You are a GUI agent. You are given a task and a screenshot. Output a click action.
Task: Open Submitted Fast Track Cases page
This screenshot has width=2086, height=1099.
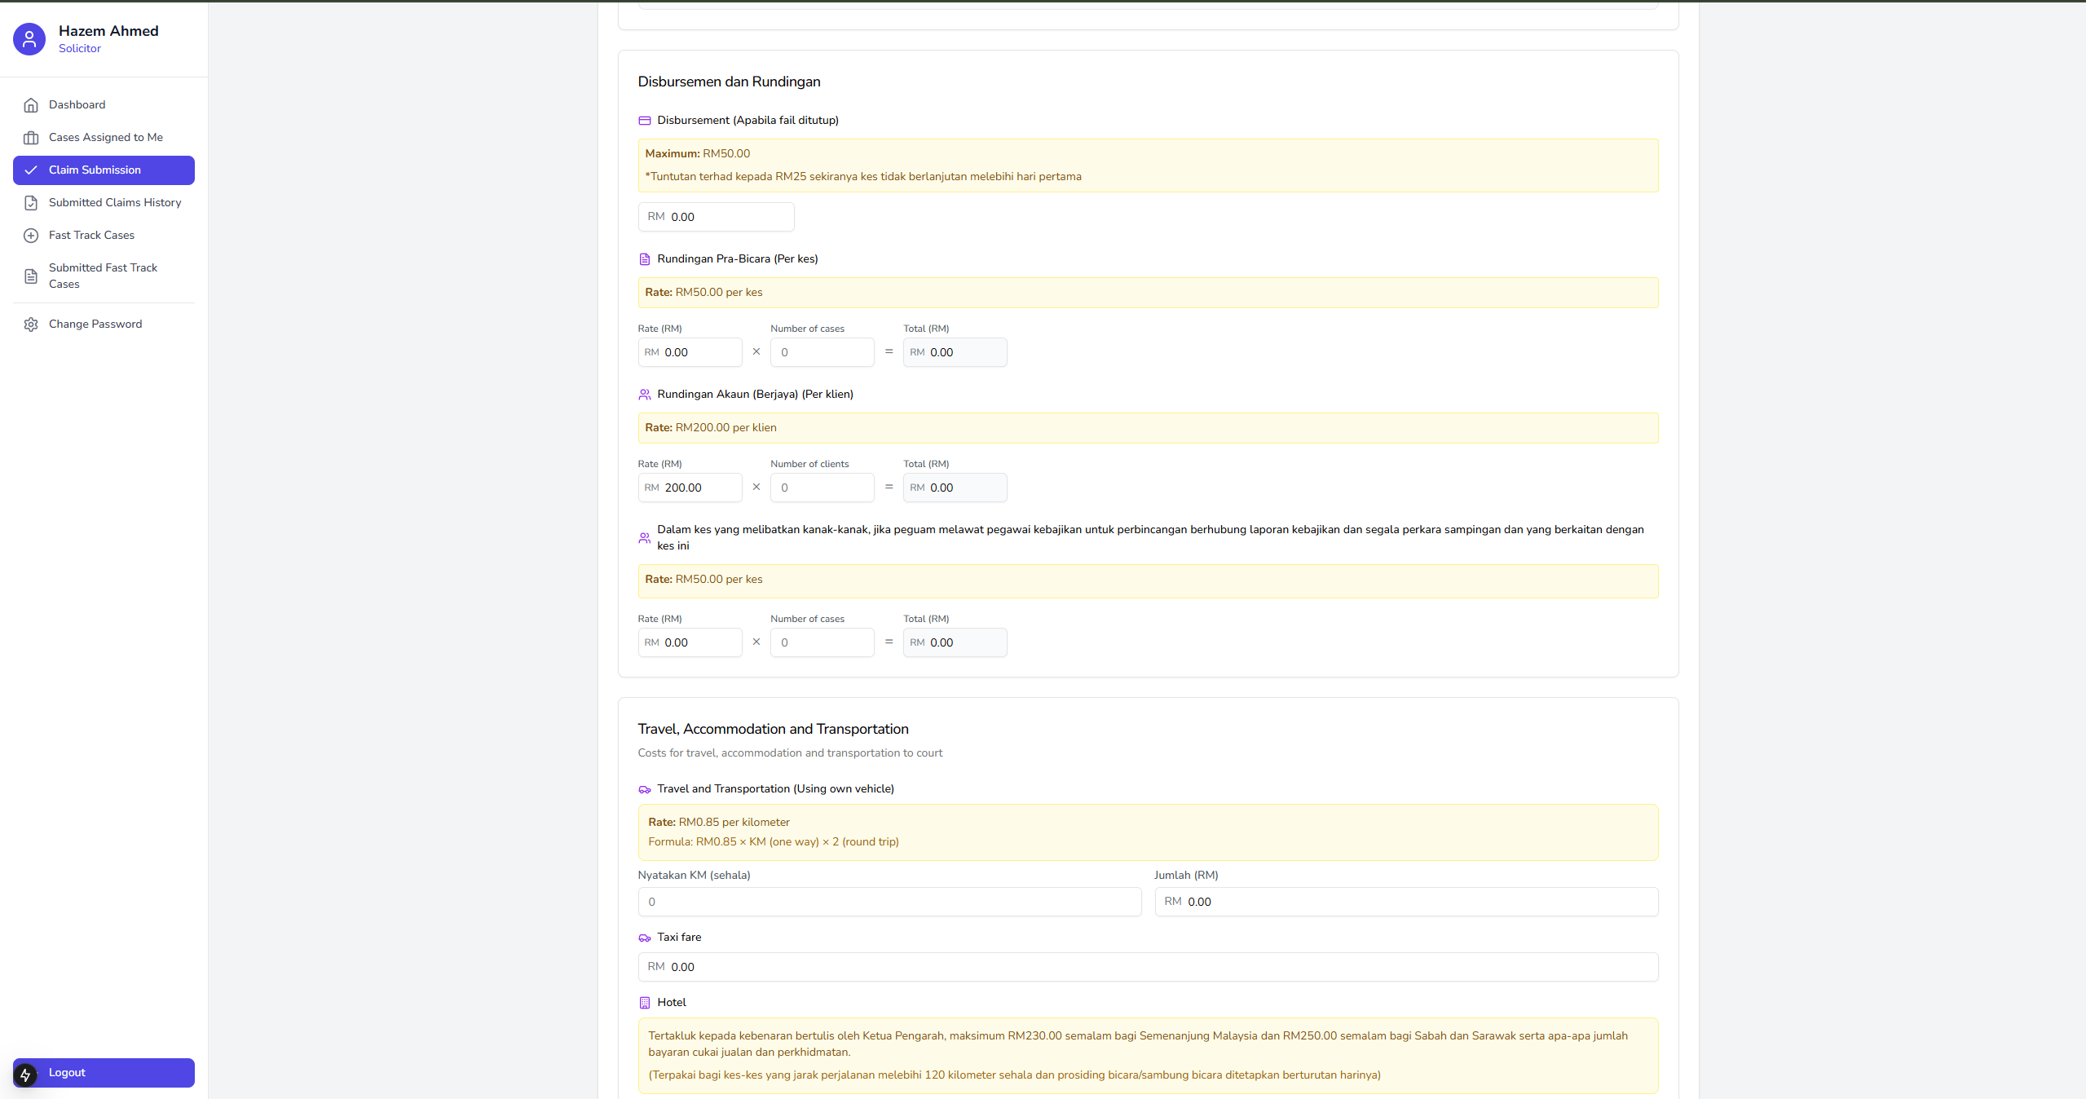(104, 276)
